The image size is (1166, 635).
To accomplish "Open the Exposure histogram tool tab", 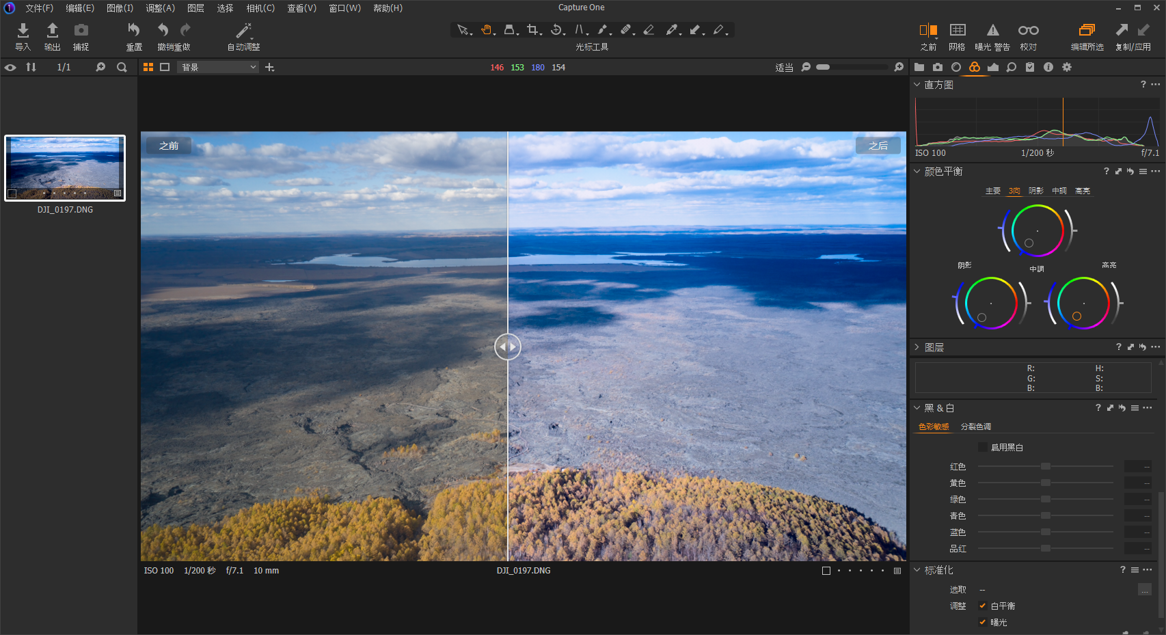I will (x=993, y=67).
